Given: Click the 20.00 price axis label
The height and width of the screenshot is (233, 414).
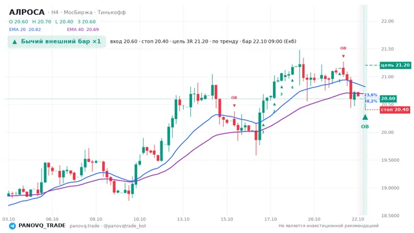Looking at the screenshot, I should click(387, 132).
